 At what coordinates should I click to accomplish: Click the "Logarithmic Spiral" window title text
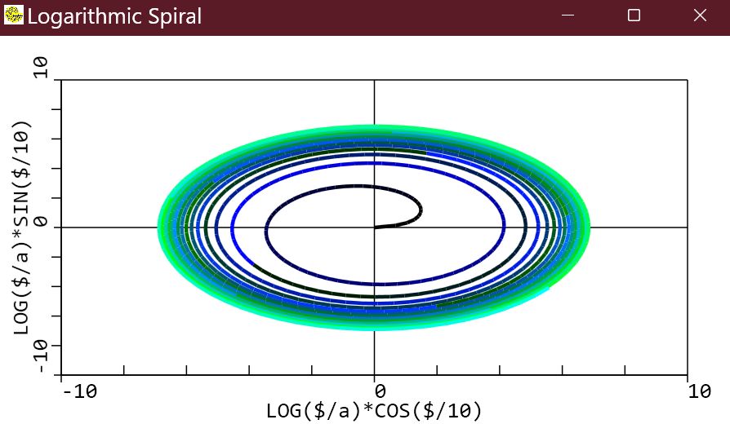pos(114,16)
